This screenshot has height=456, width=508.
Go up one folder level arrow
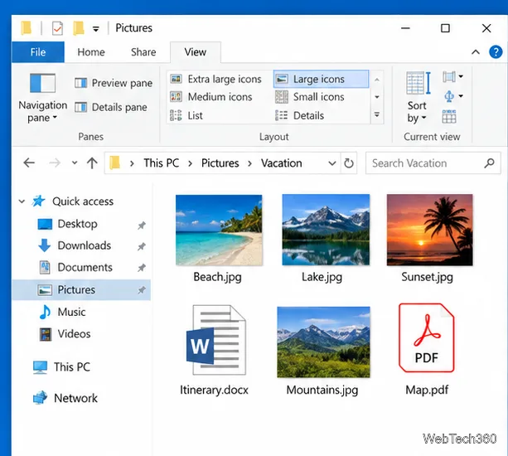92,163
